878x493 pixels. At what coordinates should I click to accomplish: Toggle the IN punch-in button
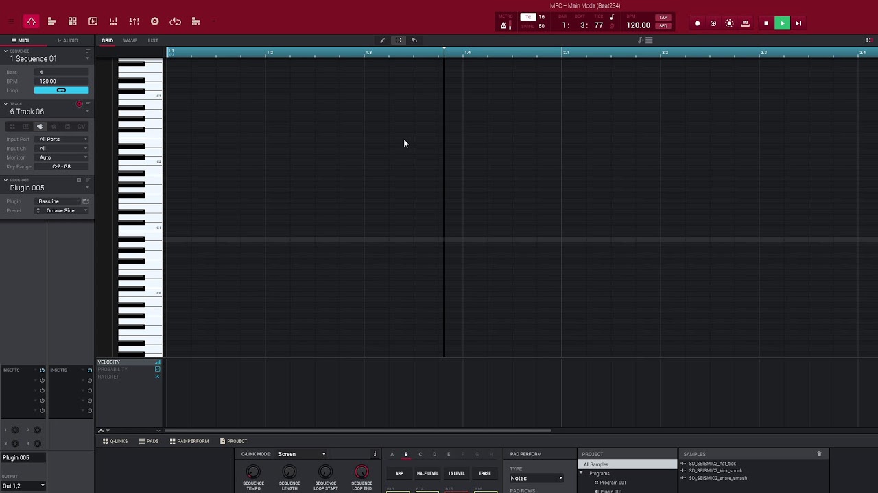point(745,23)
